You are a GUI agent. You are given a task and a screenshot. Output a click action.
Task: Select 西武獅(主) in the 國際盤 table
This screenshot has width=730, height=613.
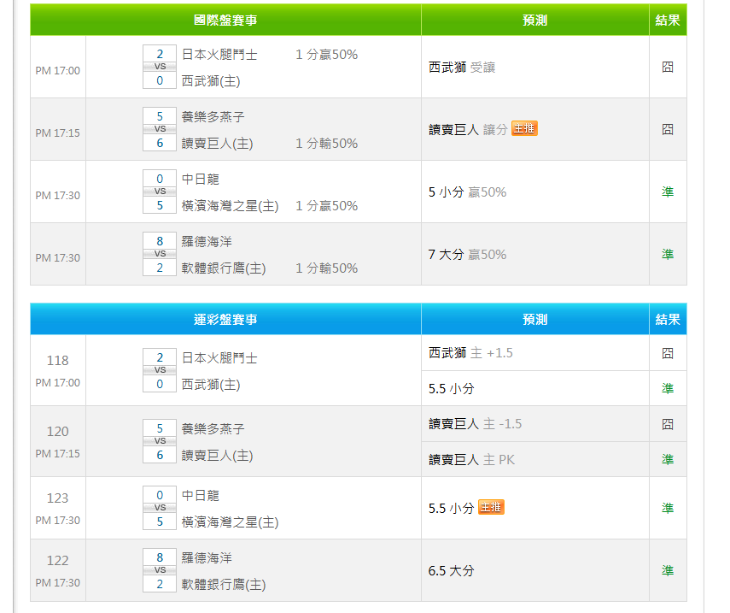coord(211,81)
